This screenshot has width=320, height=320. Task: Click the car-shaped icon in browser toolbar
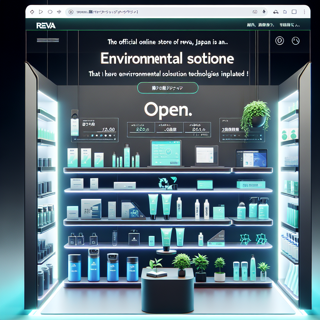[276, 12]
